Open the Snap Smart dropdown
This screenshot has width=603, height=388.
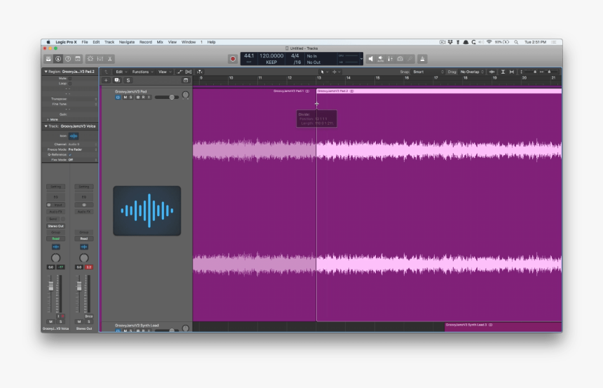(428, 72)
